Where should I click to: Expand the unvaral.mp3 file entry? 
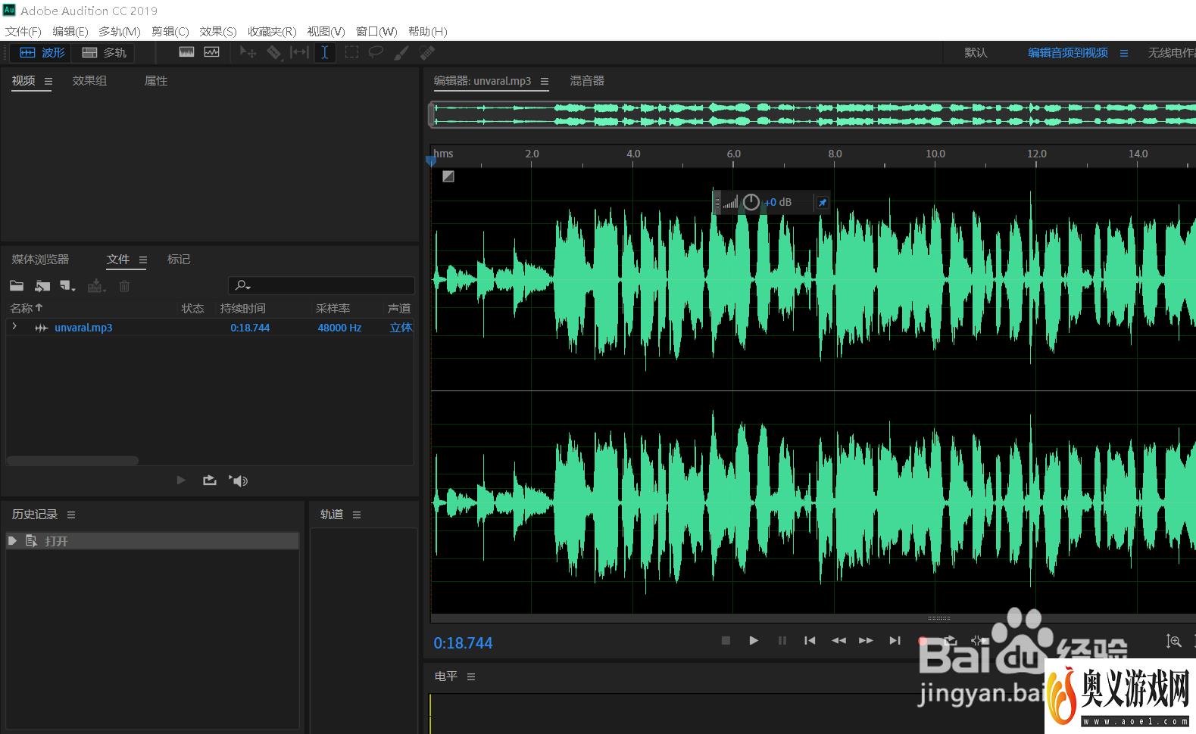click(14, 327)
